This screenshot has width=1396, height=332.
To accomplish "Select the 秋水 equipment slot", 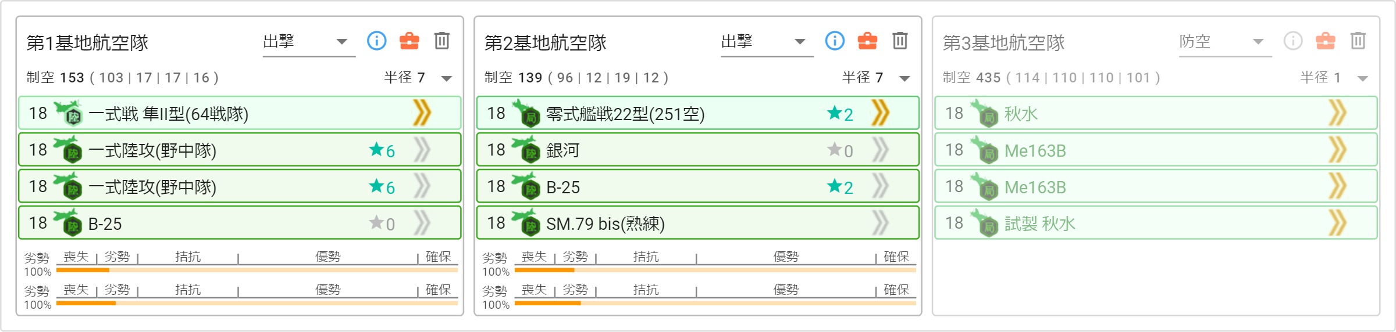I will point(1156,113).
